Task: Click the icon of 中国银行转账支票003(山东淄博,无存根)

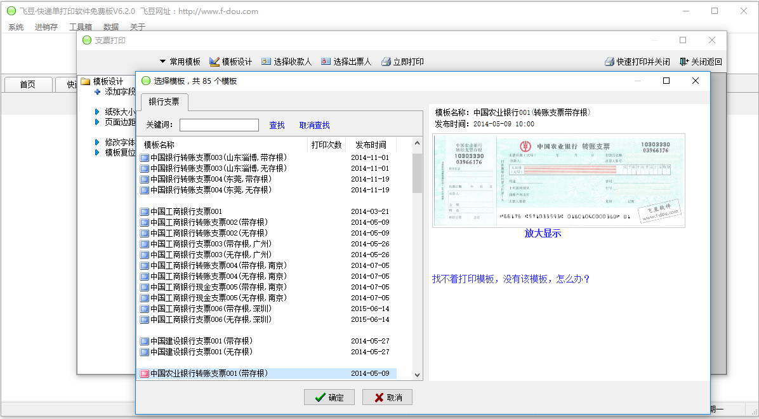Action: 144,169
